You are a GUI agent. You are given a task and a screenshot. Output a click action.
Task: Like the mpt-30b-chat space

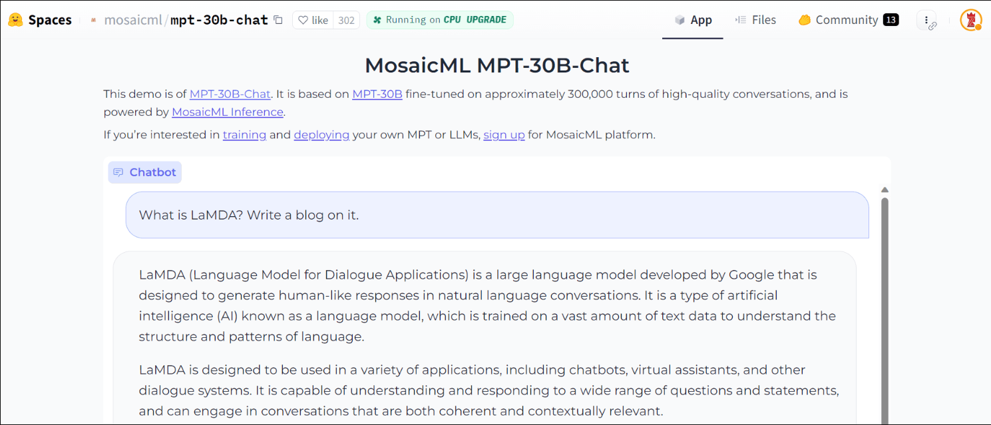click(x=313, y=20)
